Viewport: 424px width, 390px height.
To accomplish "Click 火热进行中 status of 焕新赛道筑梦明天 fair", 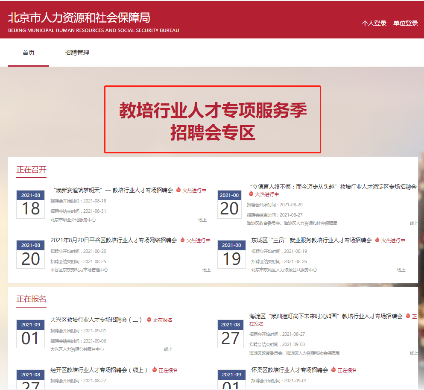I will click(x=194, y=191).
